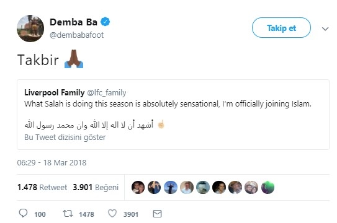The height and width of the screenshot is (223, 337).
Task: View the 3.901 Beğeni likes list
Action: 96,187
